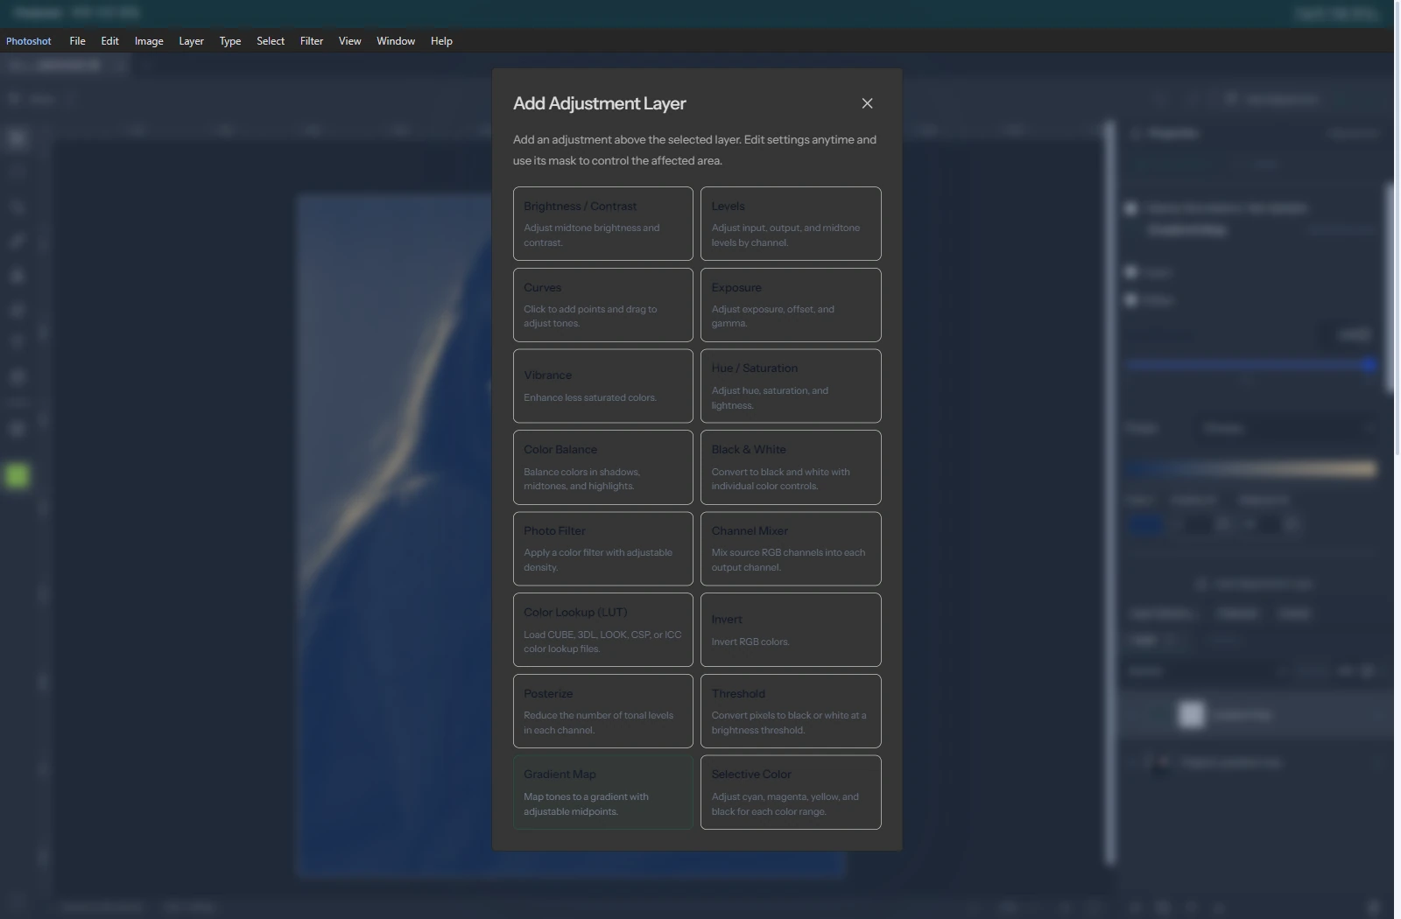
Task: Close the Add Adjustment Layer dialog
Action: (x=867, y=103)
